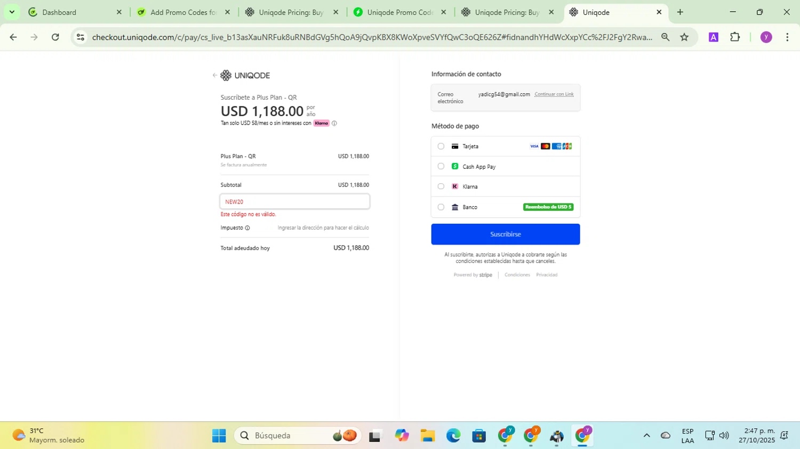
Task: Click the Klarna pink badge under price
Action: pos(322,123)
